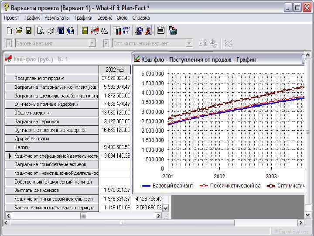The image size is (314, 236).
Task: Select the Затраты на приобретение активов row
Action: (52, 165)
